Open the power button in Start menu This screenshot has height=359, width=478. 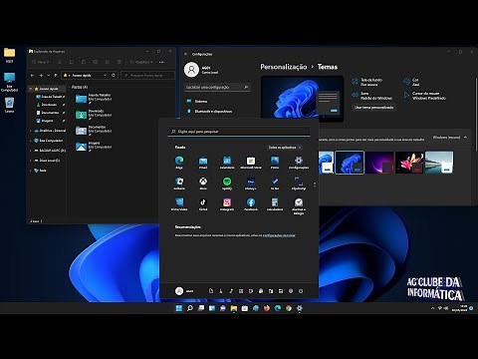coord(301,291)
